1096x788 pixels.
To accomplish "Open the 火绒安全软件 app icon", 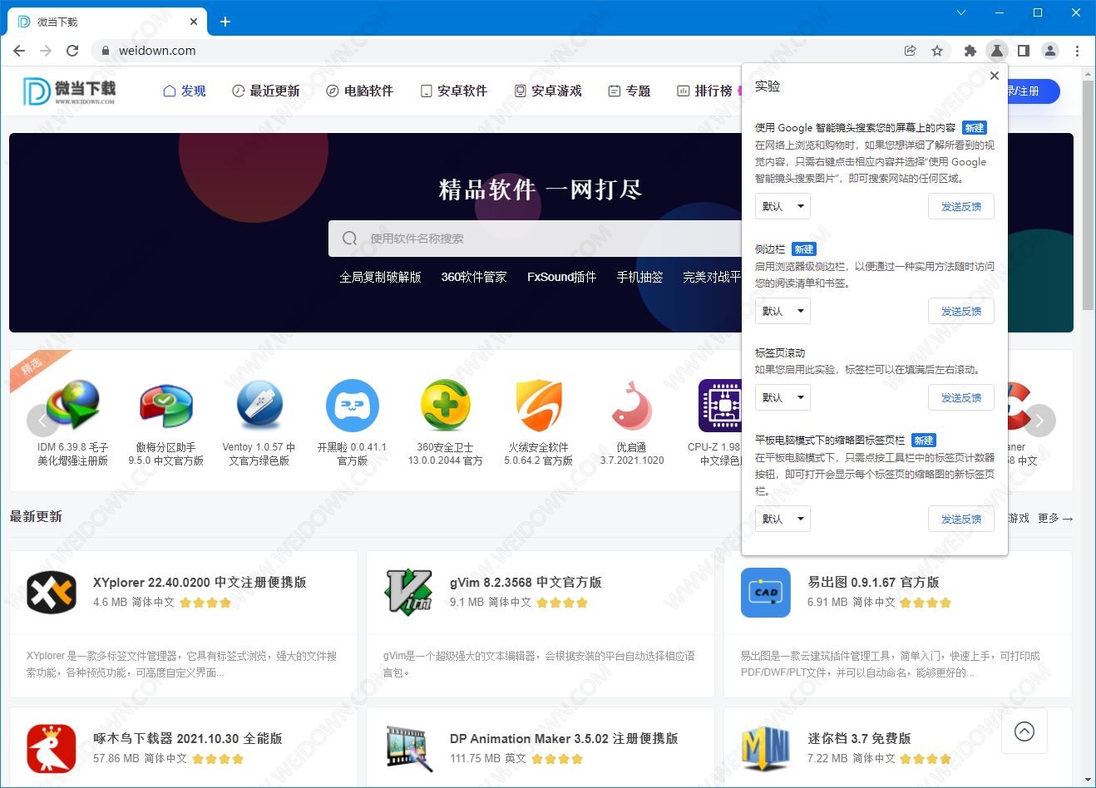I will coord(539,406).
